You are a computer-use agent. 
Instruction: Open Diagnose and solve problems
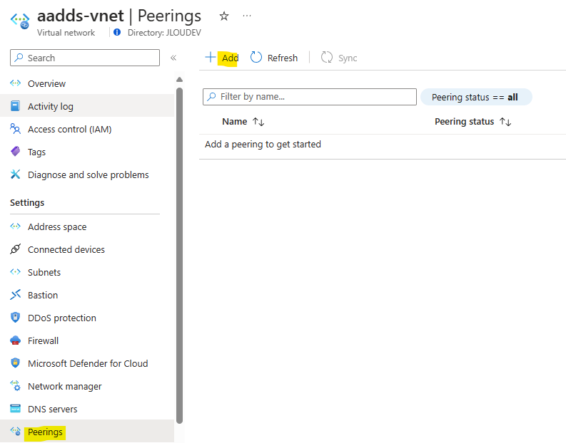pos(88,174)
